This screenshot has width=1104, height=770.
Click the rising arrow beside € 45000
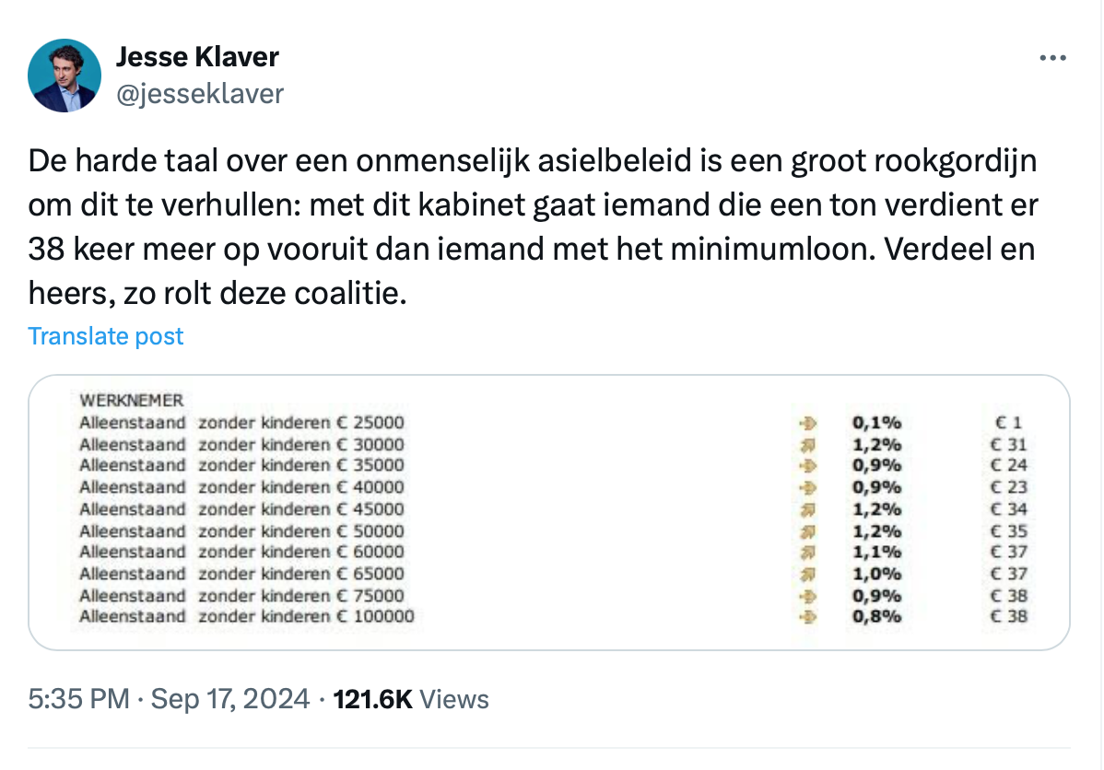click(809, 509)
